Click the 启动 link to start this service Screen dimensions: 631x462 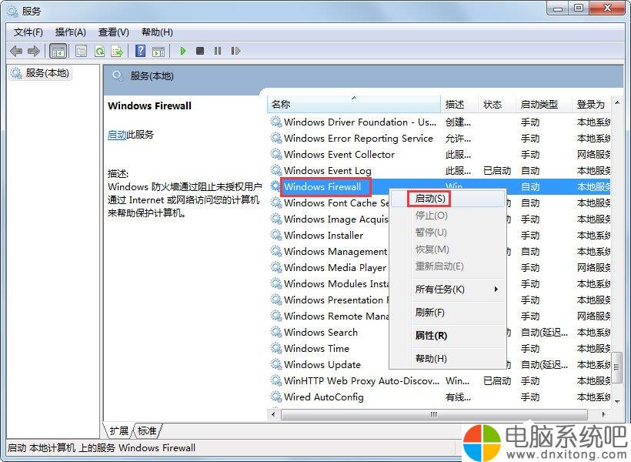click(x=117, y=135)
